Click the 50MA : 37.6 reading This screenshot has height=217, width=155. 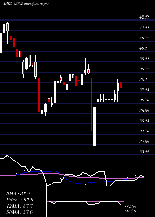click(20, 212)
